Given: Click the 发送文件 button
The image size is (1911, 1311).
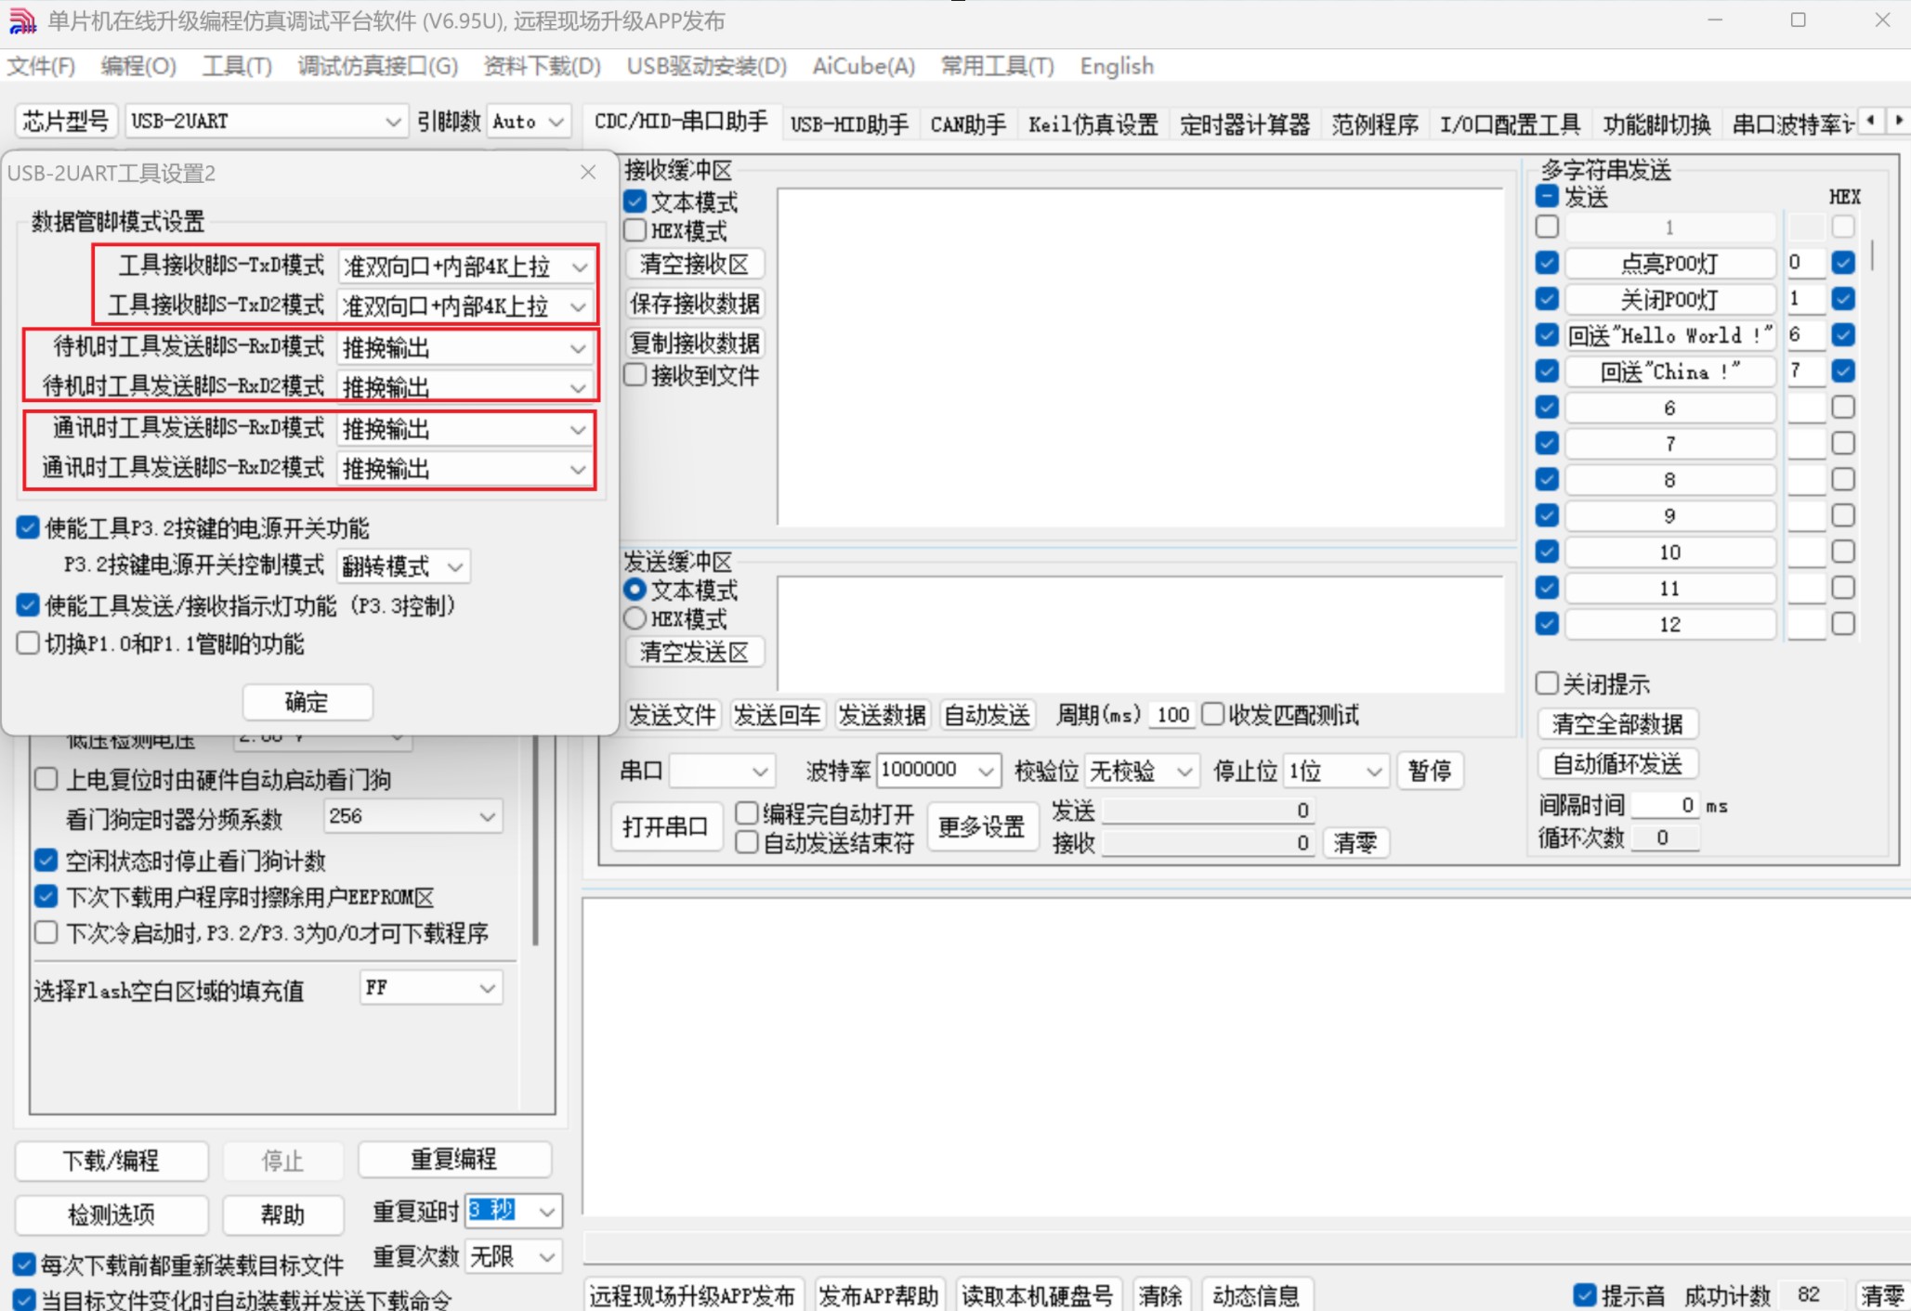Looking at the screenshot, I should (673, 715).
